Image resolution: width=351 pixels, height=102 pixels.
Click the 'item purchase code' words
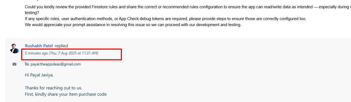[88, 94]
